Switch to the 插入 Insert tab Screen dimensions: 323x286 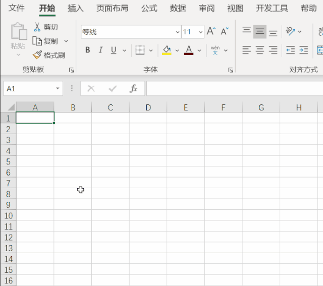coord(76,8)
